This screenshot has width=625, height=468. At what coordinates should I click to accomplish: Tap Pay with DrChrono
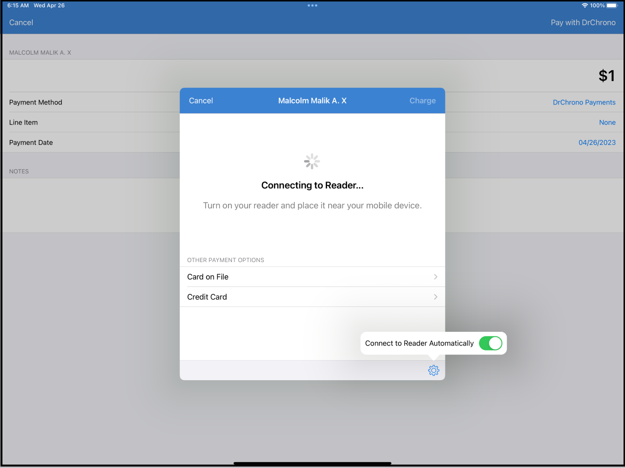(x=583, y=22)
